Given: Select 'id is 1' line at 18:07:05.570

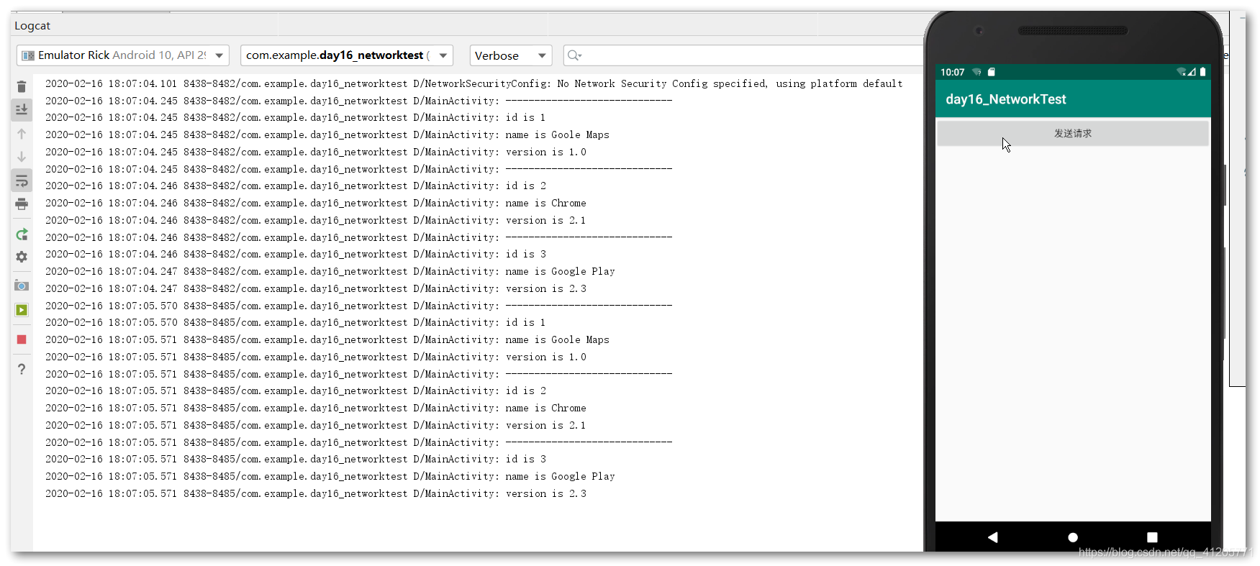Looking at the screenshot, I should point(296,322).
